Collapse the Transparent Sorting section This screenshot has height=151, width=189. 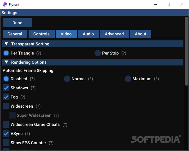pyautogui.click(x=92, y=44)
